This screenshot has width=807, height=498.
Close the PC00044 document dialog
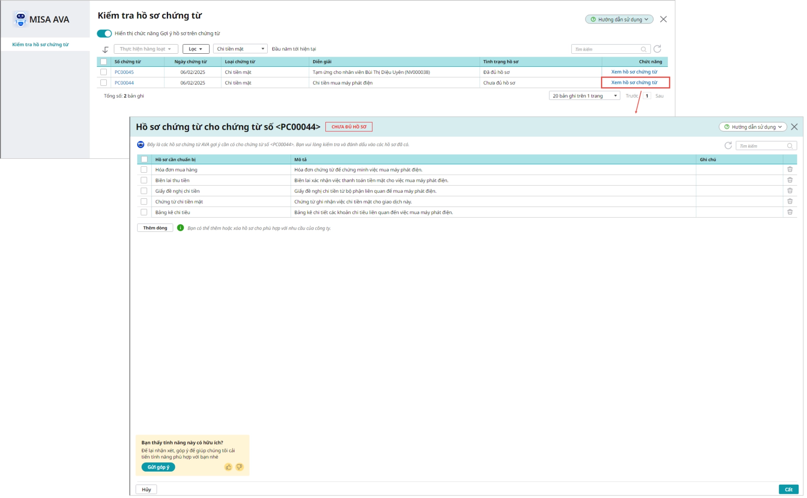click(794, 127)
